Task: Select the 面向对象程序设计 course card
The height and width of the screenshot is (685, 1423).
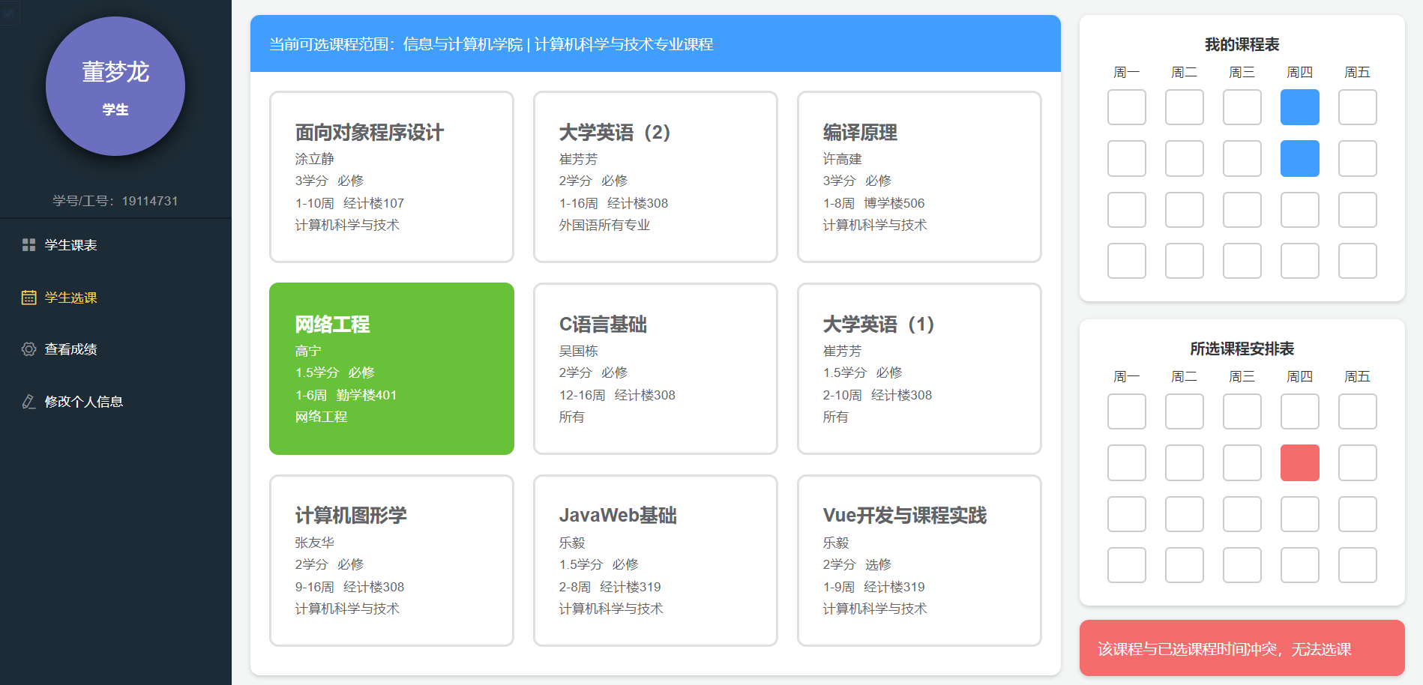Action: [x=391, y=177]
